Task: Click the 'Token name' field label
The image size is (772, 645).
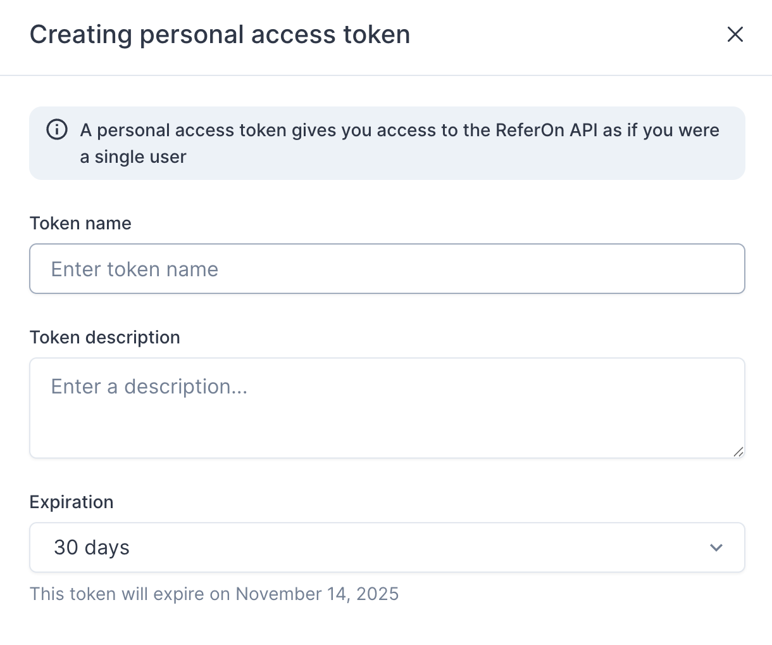Action: (80, 223)
